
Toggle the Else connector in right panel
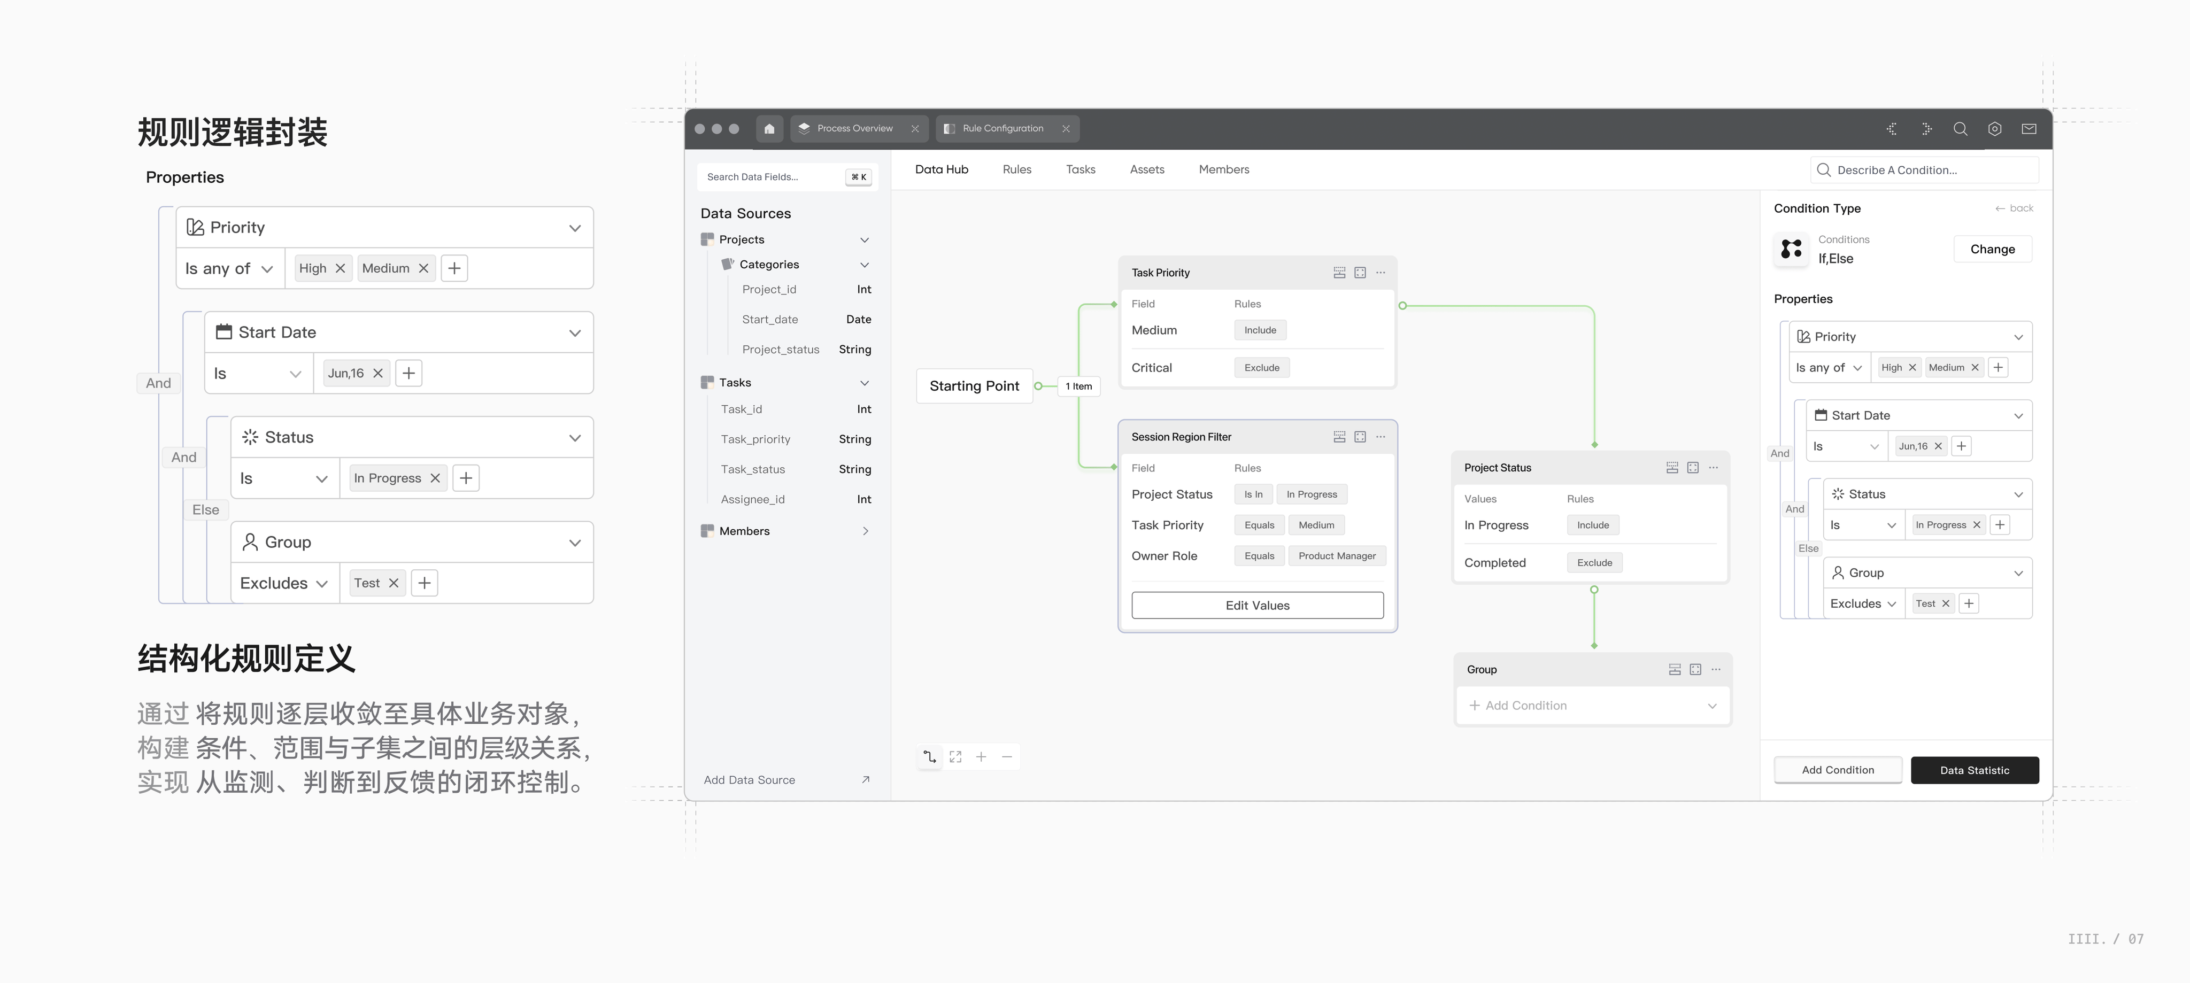coord(1808,549)
